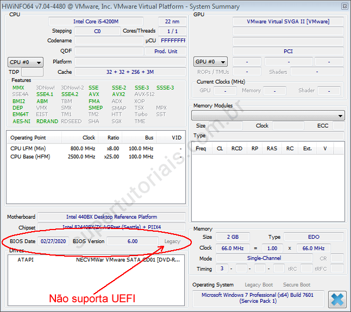Click the blue X close icon

pyautogui.click(x=337, y=300)
